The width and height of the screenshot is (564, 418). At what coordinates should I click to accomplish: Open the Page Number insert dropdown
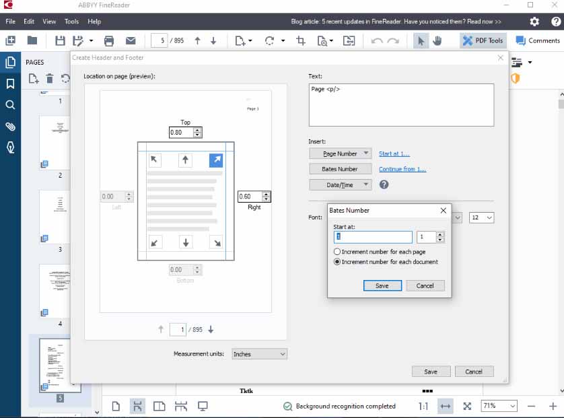click(340, 153)
